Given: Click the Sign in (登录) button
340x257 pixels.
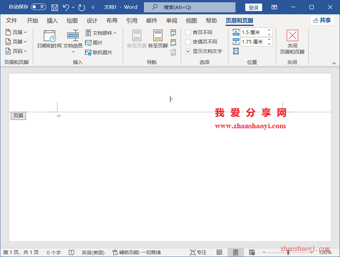Looking at the screenshot, I should tap(253, 7).
